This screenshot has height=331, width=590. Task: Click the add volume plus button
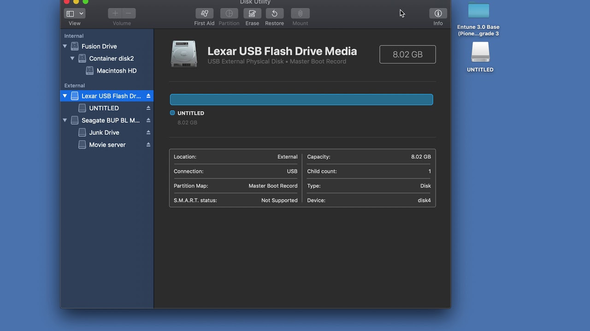point(115,13)
